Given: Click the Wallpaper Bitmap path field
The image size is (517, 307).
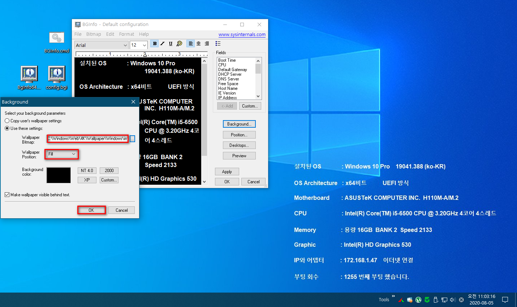Looking at the screenshot, I should pyautogui.click(x=88, y=139).
